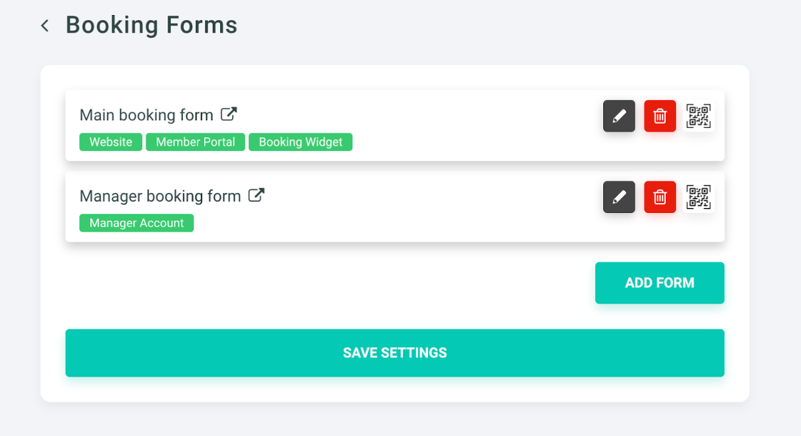Delete the Main booking form using trash icon
The width and height of the screenshot is (801, 436).
[660, 116]
